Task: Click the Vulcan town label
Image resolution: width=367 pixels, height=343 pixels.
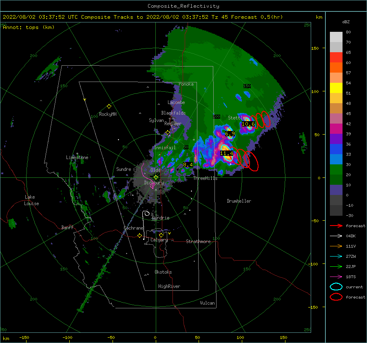Action: [x=208, y=303]
